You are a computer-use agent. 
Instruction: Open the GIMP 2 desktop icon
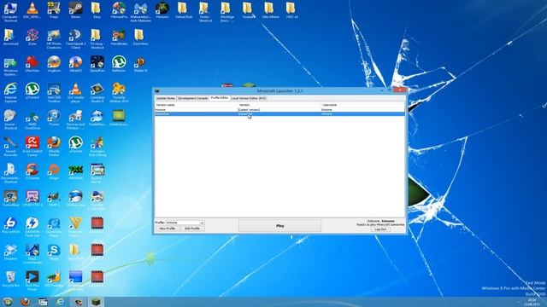[x=54, y=199]
